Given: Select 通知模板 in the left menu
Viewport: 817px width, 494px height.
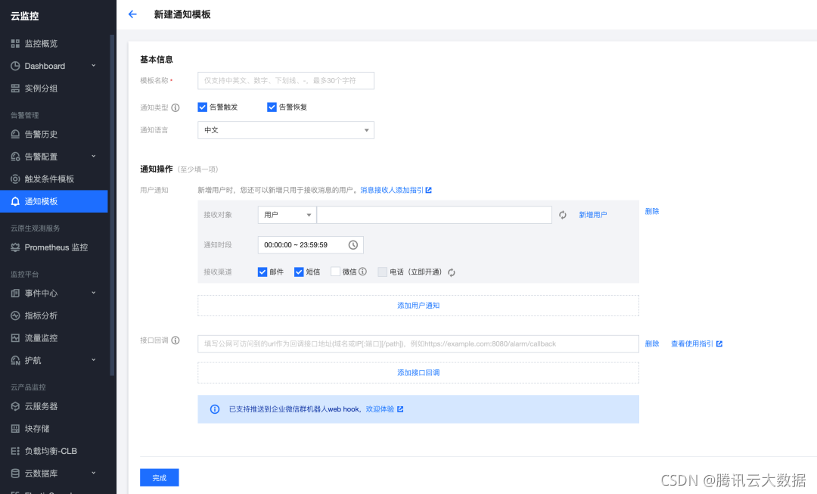Looking at the screenshot, I should 15,201.
